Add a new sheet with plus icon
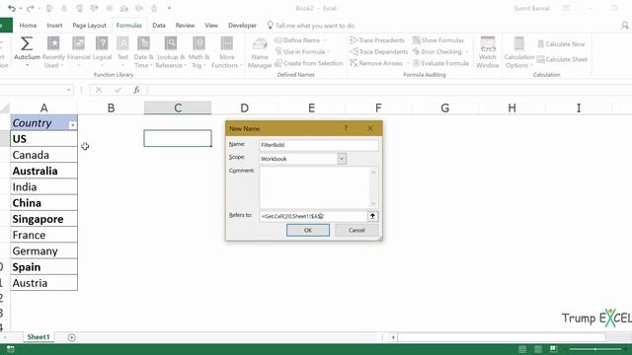632x355 pixels. point(71,337)
